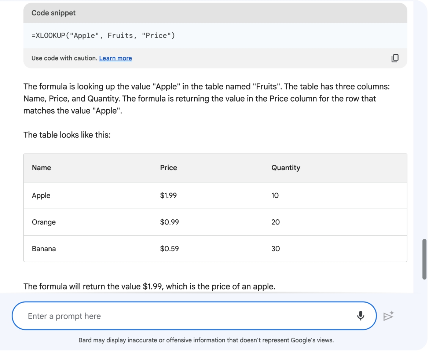Click the Orange cell in the table

44,222
